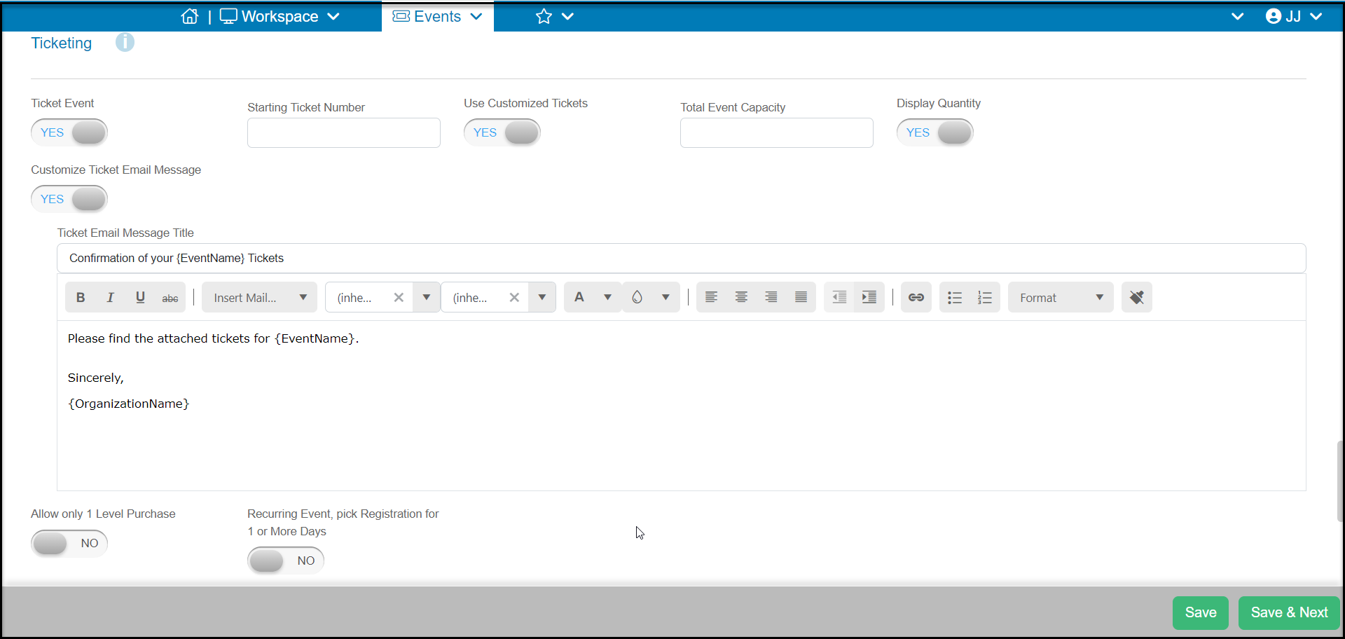This screenshot has height=639, width=1345.
Task: Click the vertical page scrollbar
Action: coord(1340,481)
